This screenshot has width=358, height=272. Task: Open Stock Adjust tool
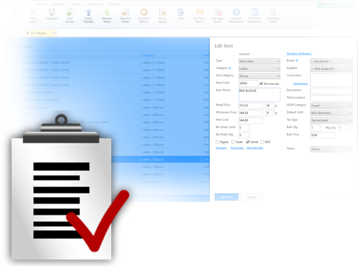point(162,16)
